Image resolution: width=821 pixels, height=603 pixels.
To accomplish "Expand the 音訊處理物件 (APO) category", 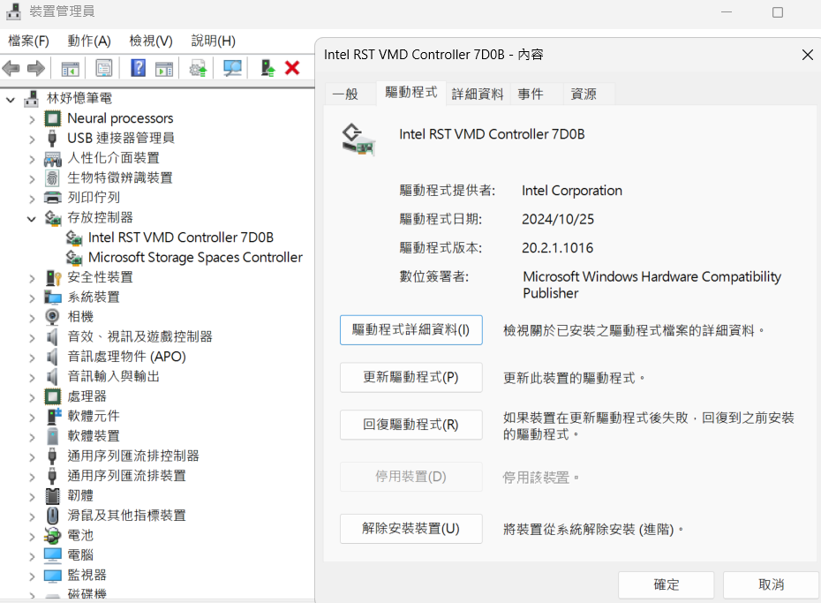I will tap(32, 358).
